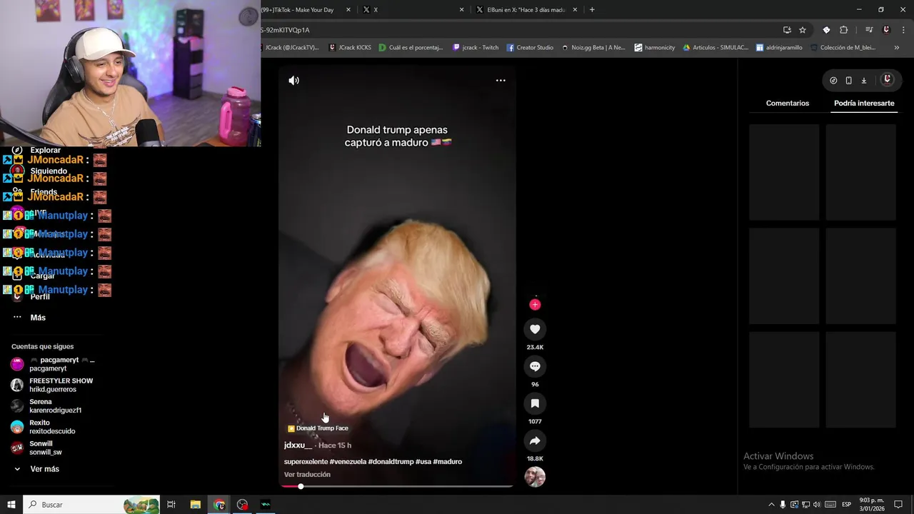Open the Chrome three-dot menu
Viewport: 914px width, 514px height.
click(904, 30)
